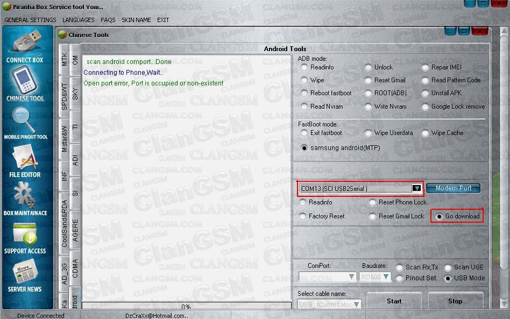Select USB Mode radio button
Viewport: 510px width, 319px height.
point(448,278)
